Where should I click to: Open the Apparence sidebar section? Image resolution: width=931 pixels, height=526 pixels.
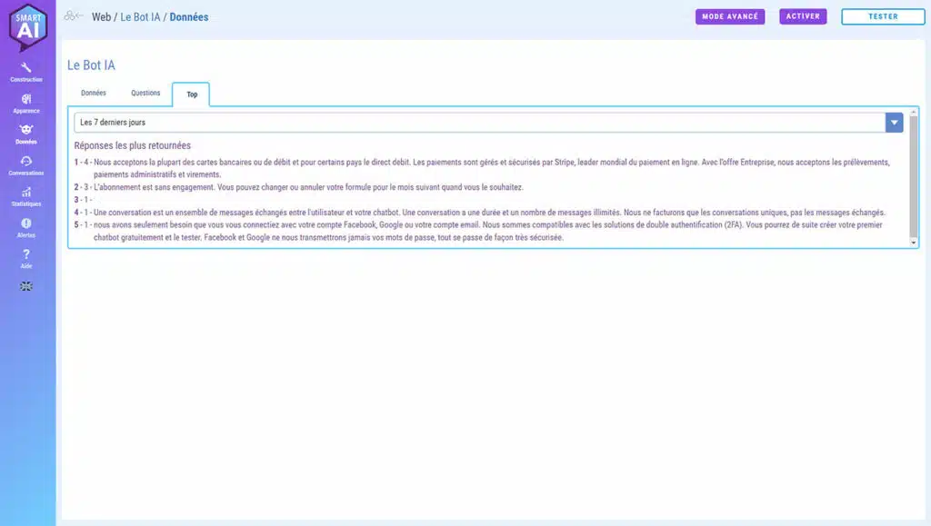coord(26,103)
